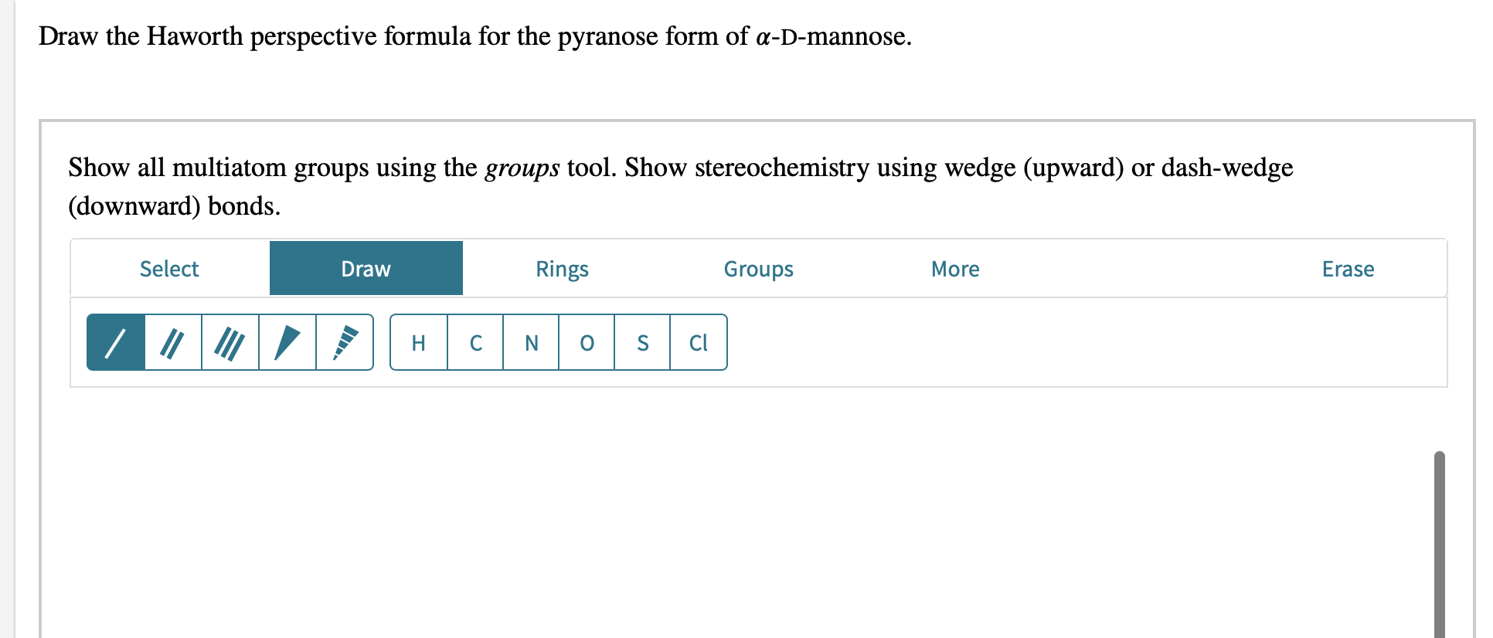Screen dimensions: 1493x638
Task: Select the double bond tool
Action: pos(173,342)
